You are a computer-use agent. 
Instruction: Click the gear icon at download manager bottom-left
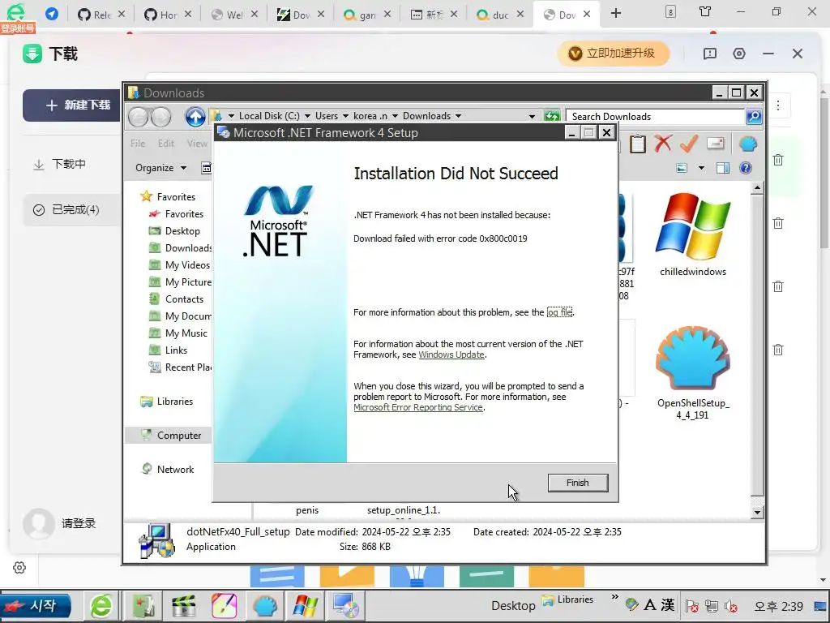coord(19,567)
